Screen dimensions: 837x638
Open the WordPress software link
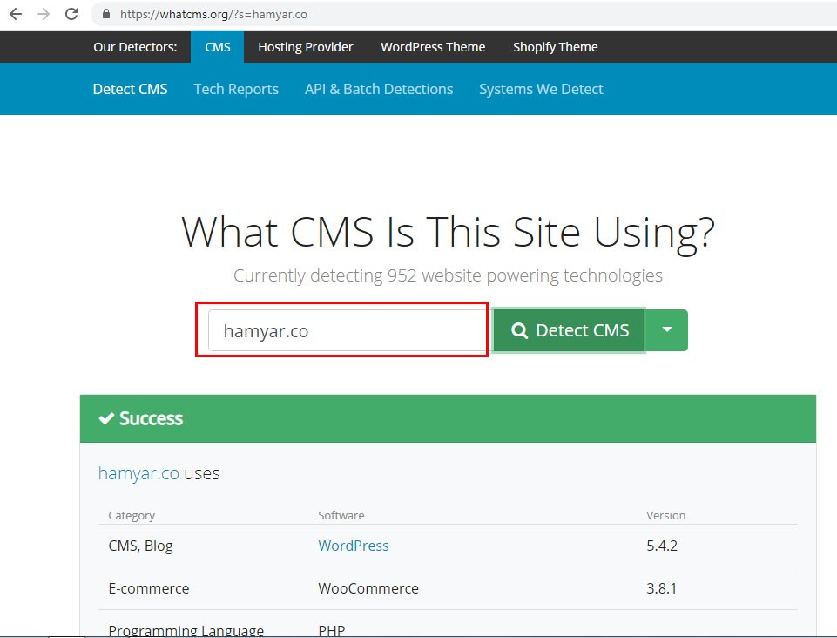point(354,546)
